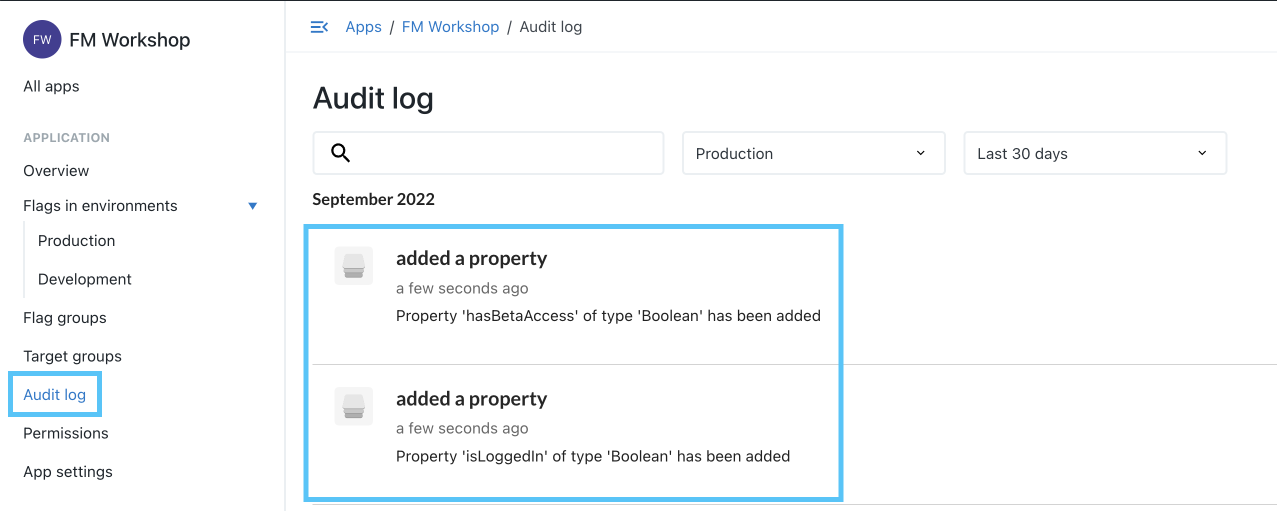Screen dimensions: 1277x511
Task: Click the search magnifier icon
Action: [x=340, y=153]
